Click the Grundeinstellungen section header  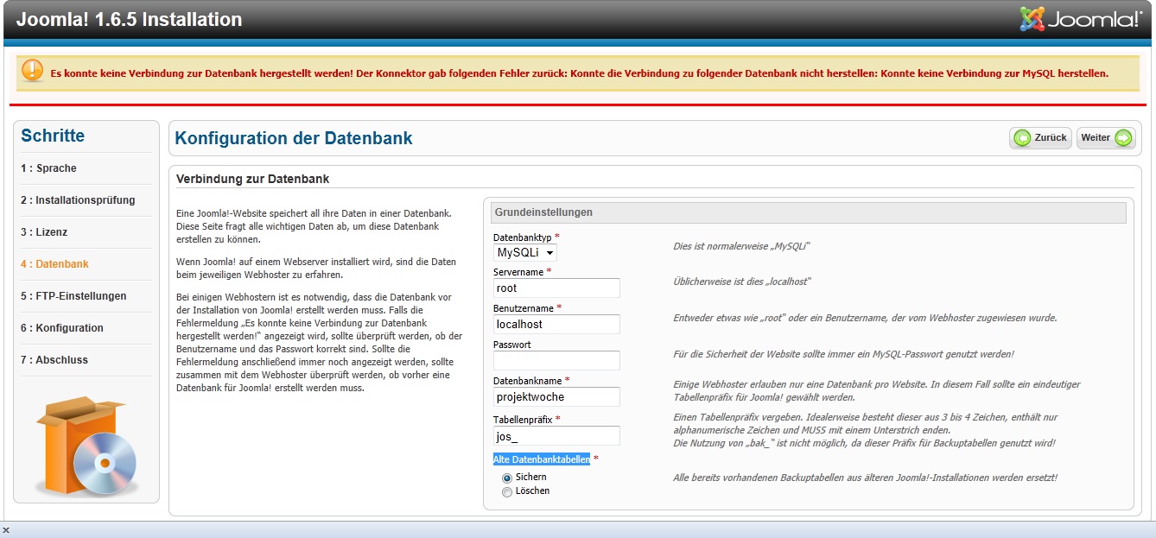tap(808, 212)
